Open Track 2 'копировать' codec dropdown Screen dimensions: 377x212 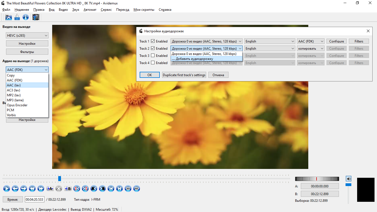coord(311,48)
